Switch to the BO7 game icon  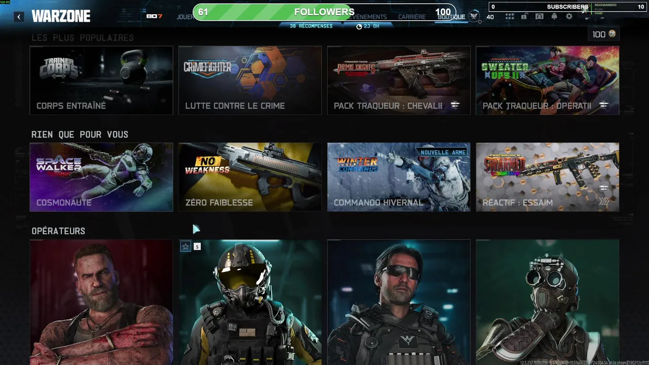[154, 16]
